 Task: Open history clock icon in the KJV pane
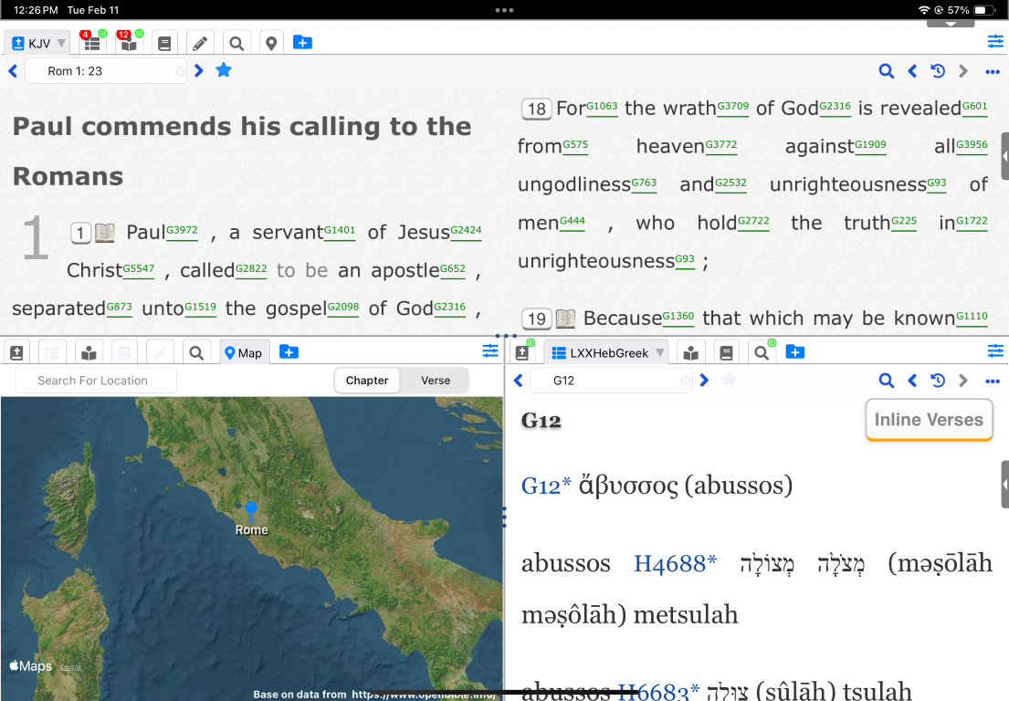click(937, 71)
